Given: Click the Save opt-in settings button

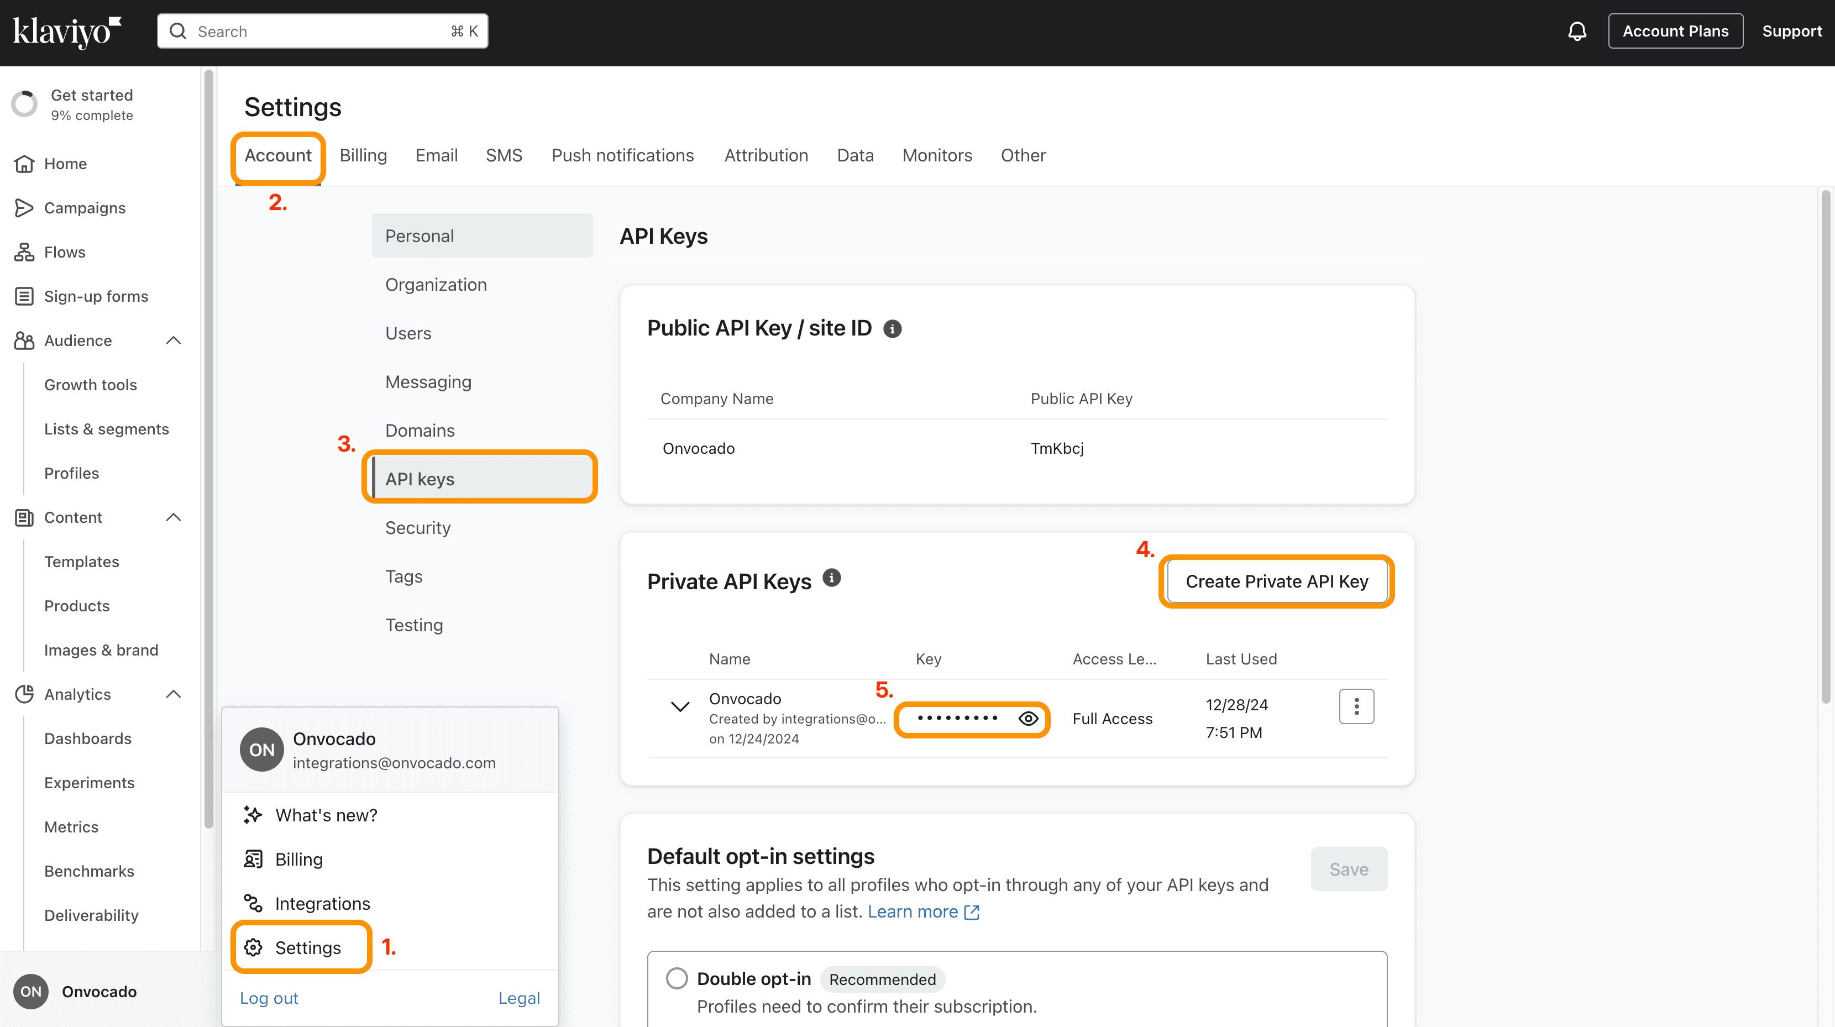Looking at the screenshot, I should (1349, 869).
